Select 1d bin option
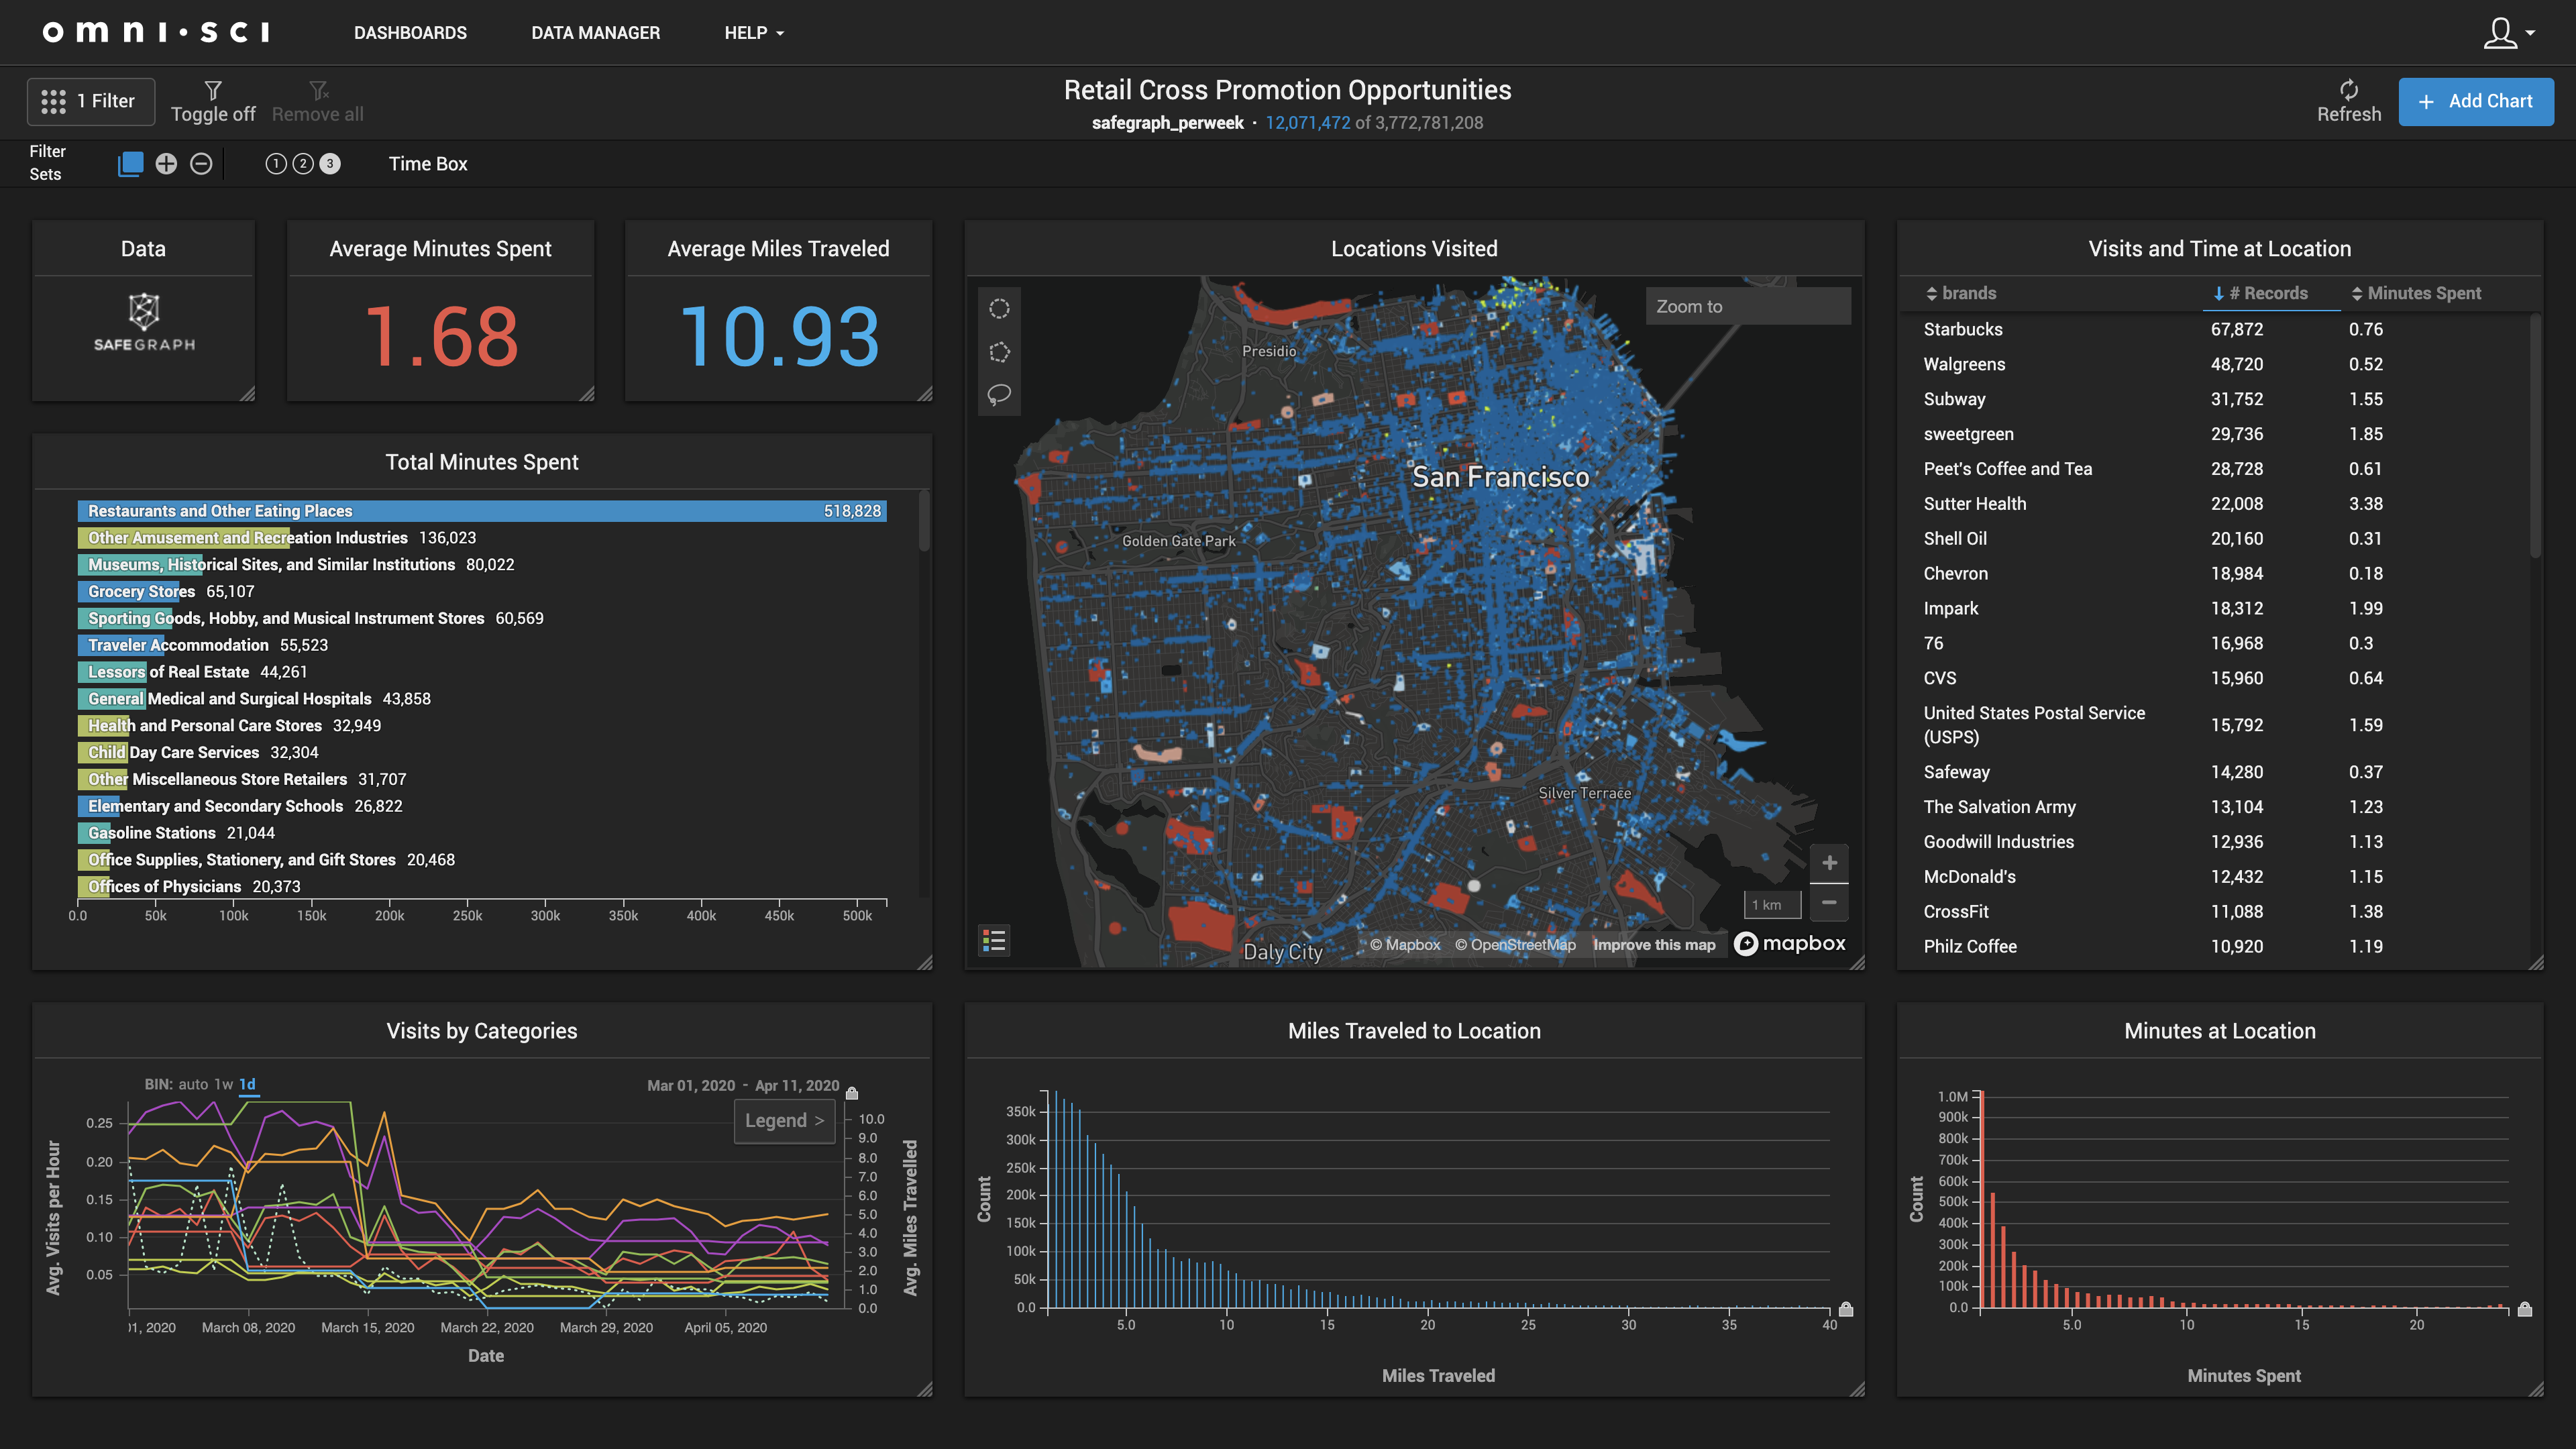 [247, 1084]
